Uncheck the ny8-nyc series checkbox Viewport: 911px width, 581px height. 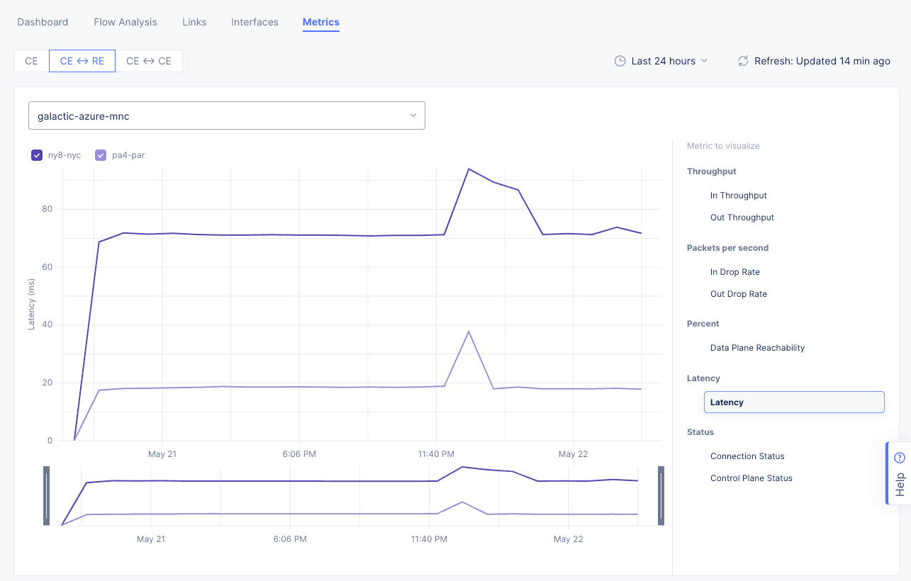37,154
